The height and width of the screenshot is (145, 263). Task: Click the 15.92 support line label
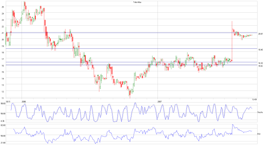coord(260,66)
